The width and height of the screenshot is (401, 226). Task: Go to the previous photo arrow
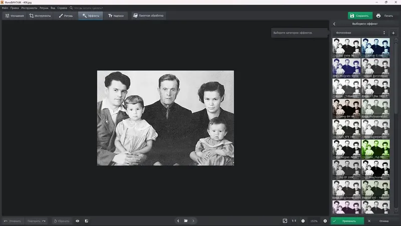coord(178,221)
